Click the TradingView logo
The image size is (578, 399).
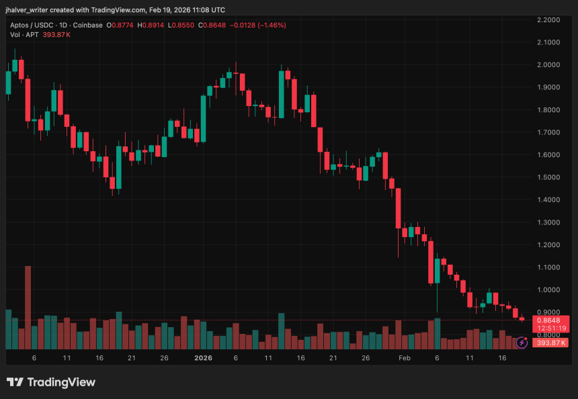50,382
